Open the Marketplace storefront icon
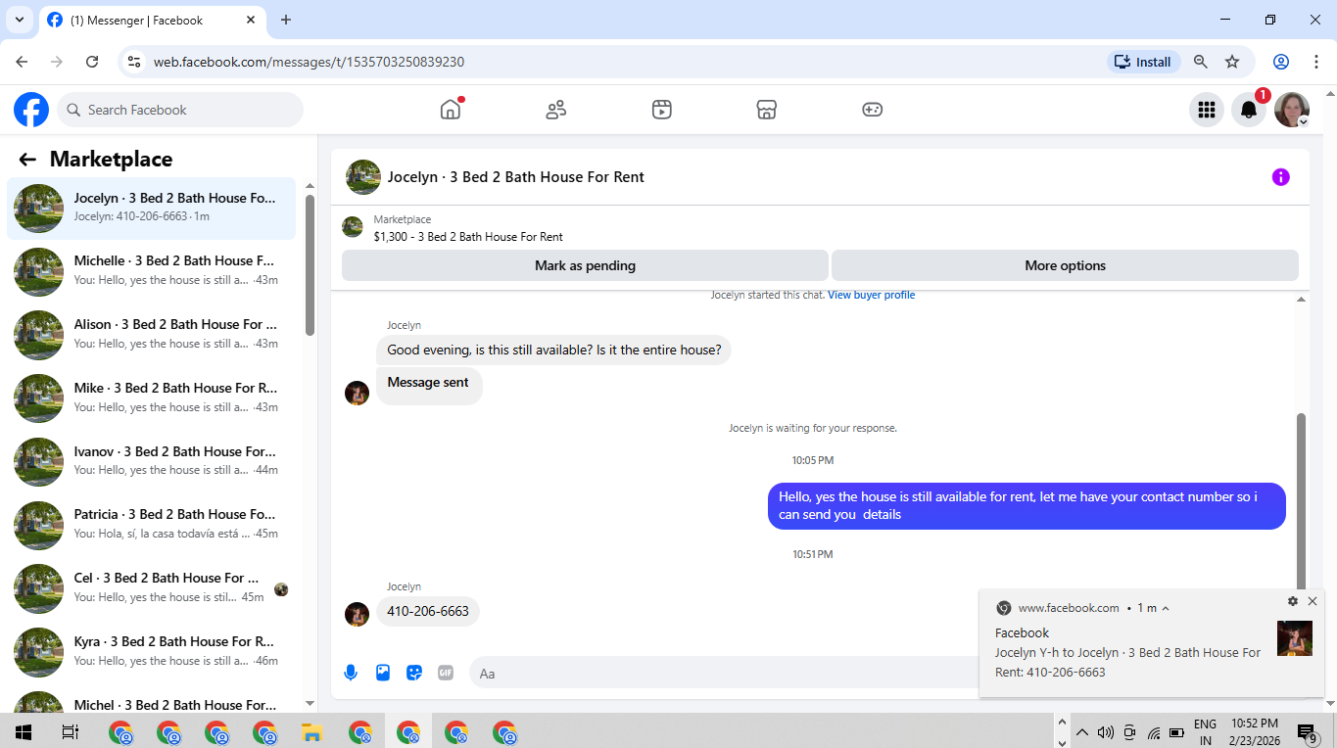 pos(767,110)
